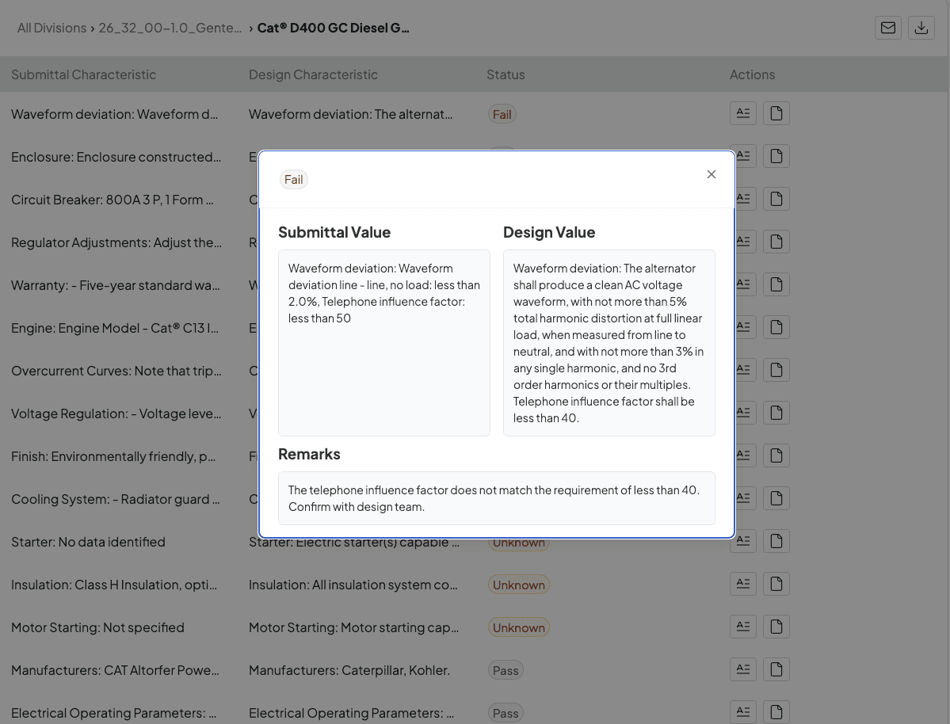Select Cooling System Radiator guard cell
950x724 pixels.
click(115, 499)
